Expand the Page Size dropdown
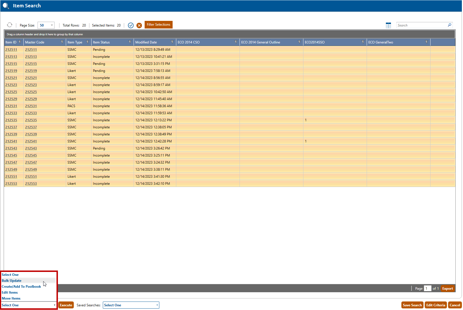 (46, 25)
